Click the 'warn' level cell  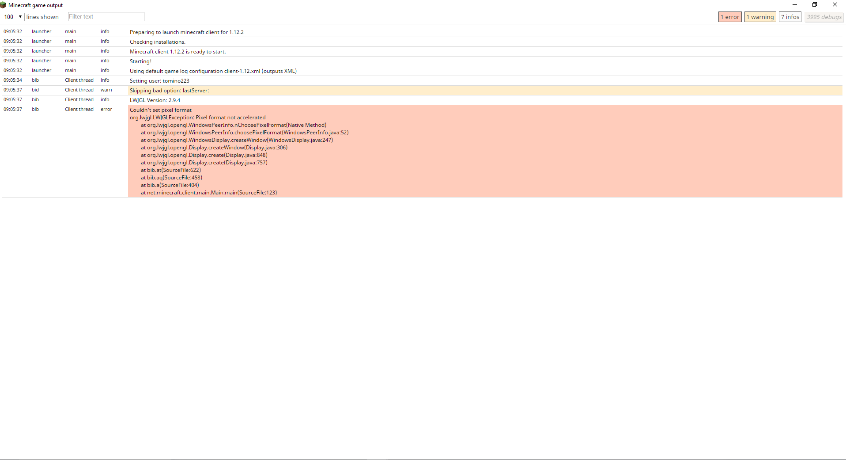click(106, 90)
